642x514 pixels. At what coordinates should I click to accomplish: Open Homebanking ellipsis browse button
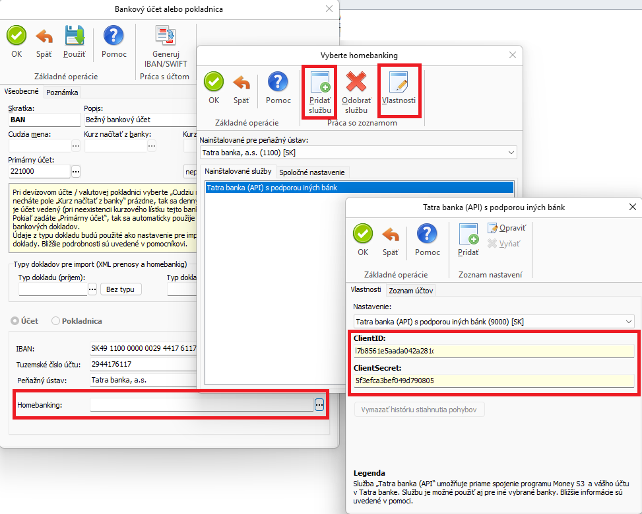tap(319, 405)
